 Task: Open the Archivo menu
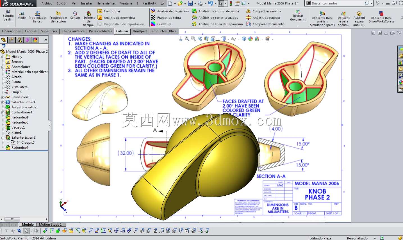point(47,3)
